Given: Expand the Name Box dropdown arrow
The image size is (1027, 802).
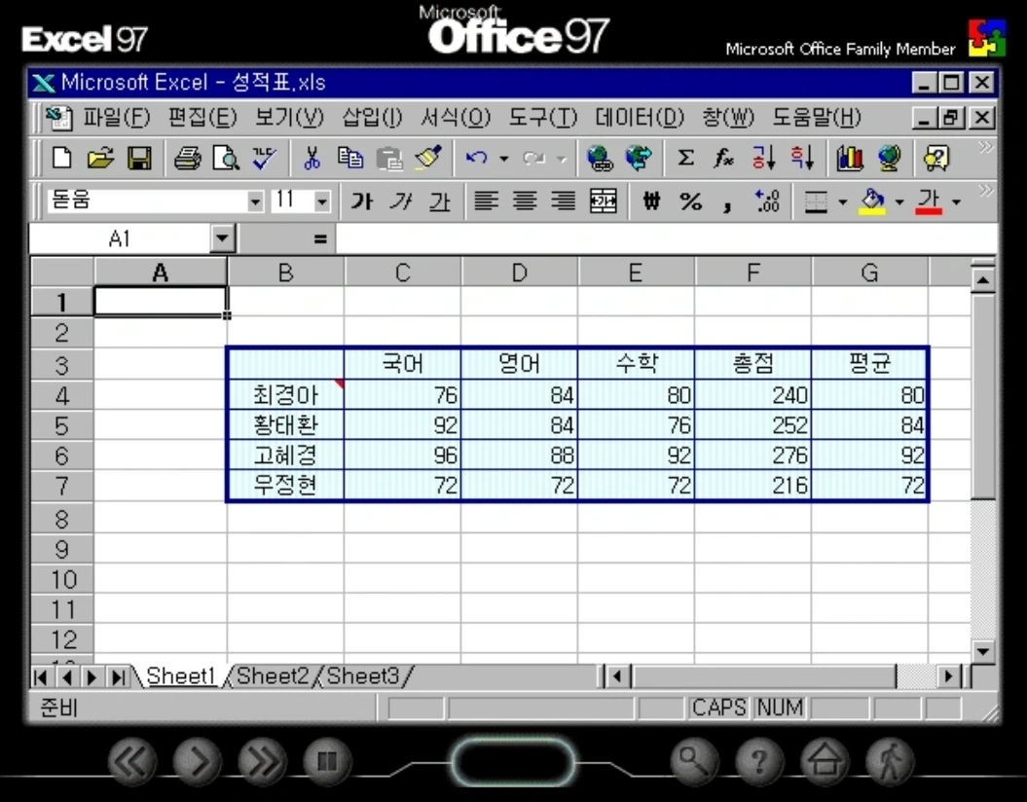Looking at the screenshot, I should (x=223, y=238).
